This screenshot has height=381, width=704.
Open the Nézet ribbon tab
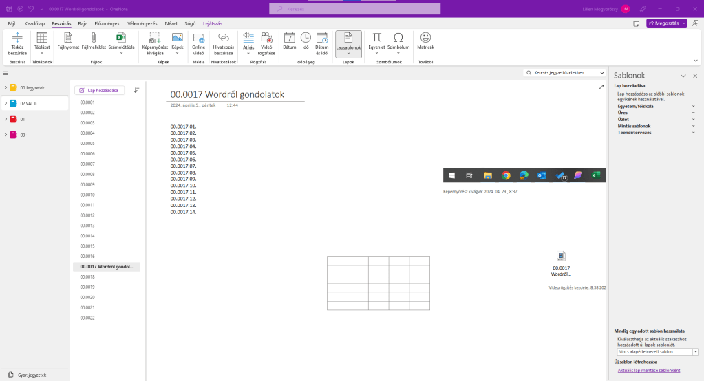[171, 23]
